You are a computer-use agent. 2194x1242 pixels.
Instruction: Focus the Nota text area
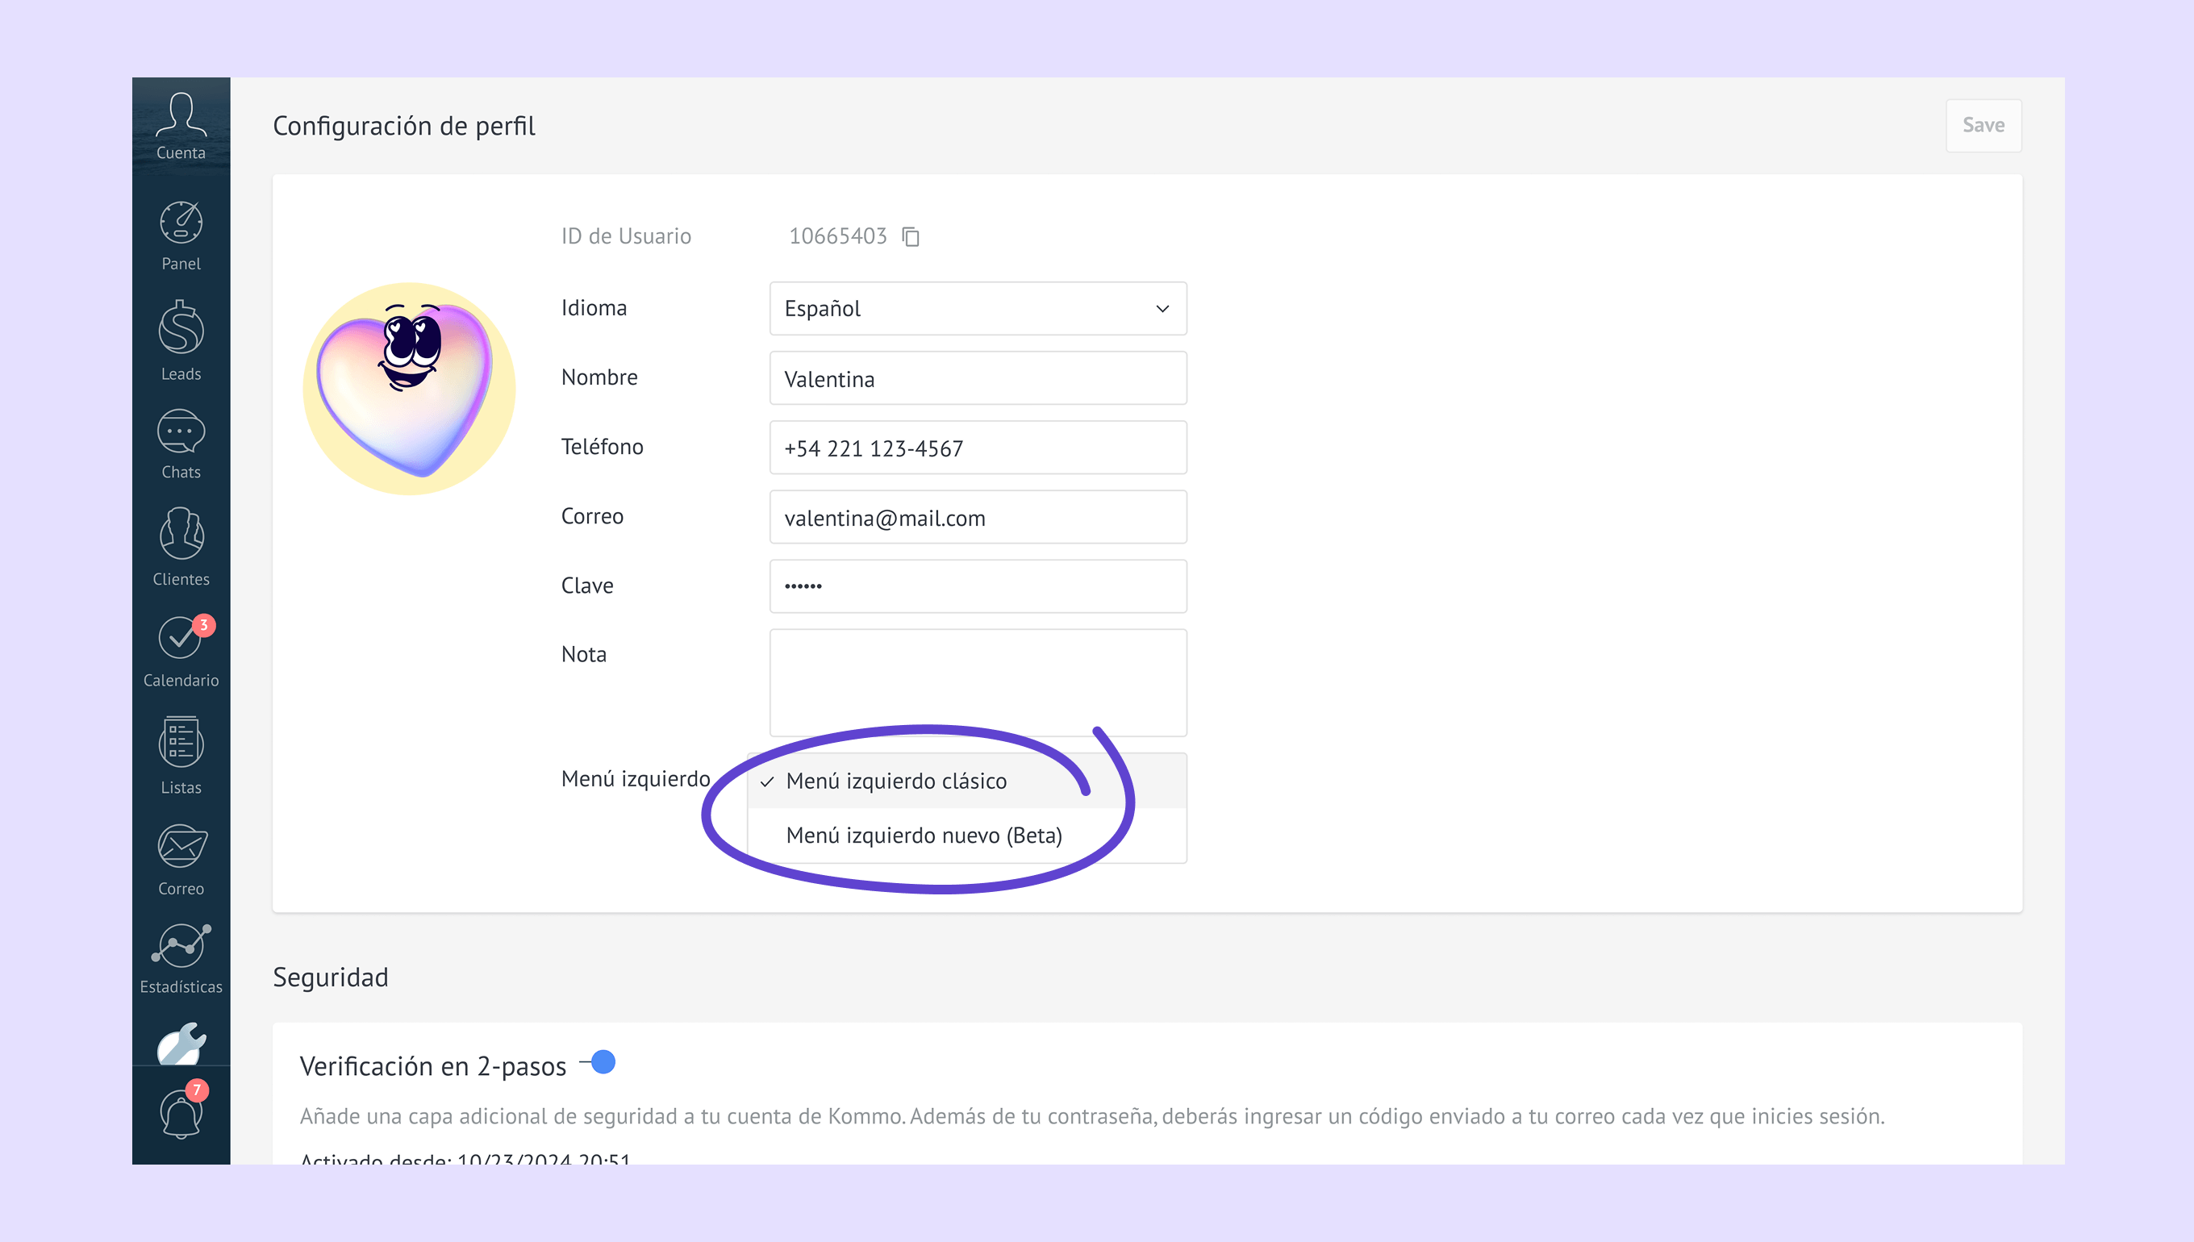[x=978, y=682]
